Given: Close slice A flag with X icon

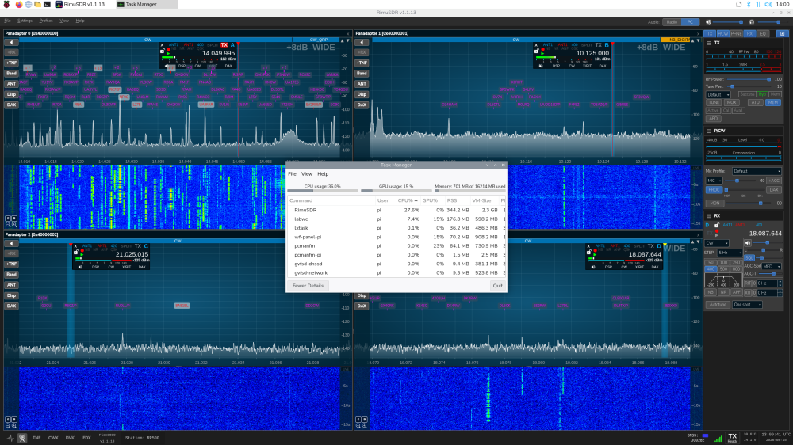Looking at the screenshot, I should (x=163, y=45).
